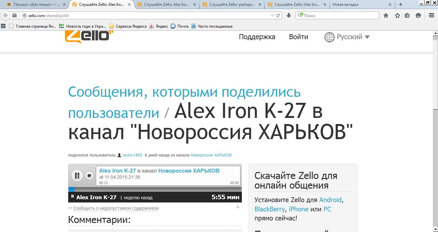
Task: Open the address bar history dropdown arrow
Action: pyautogui.click(x=272, y=15)
